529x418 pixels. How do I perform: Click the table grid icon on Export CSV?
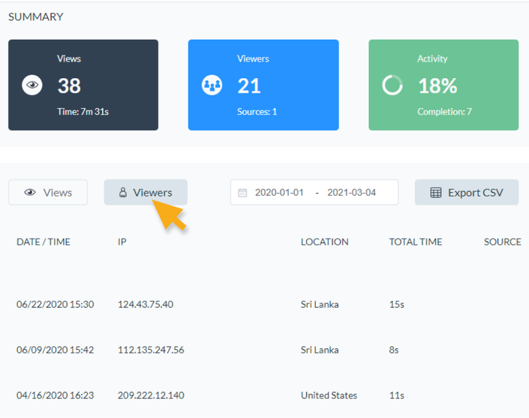click(x=436, y=193)
